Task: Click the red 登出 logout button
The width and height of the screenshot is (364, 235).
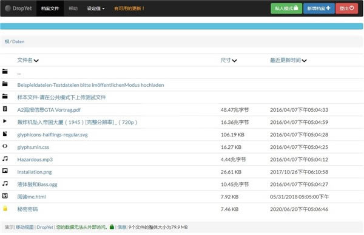Action: [x=346, y=9]
